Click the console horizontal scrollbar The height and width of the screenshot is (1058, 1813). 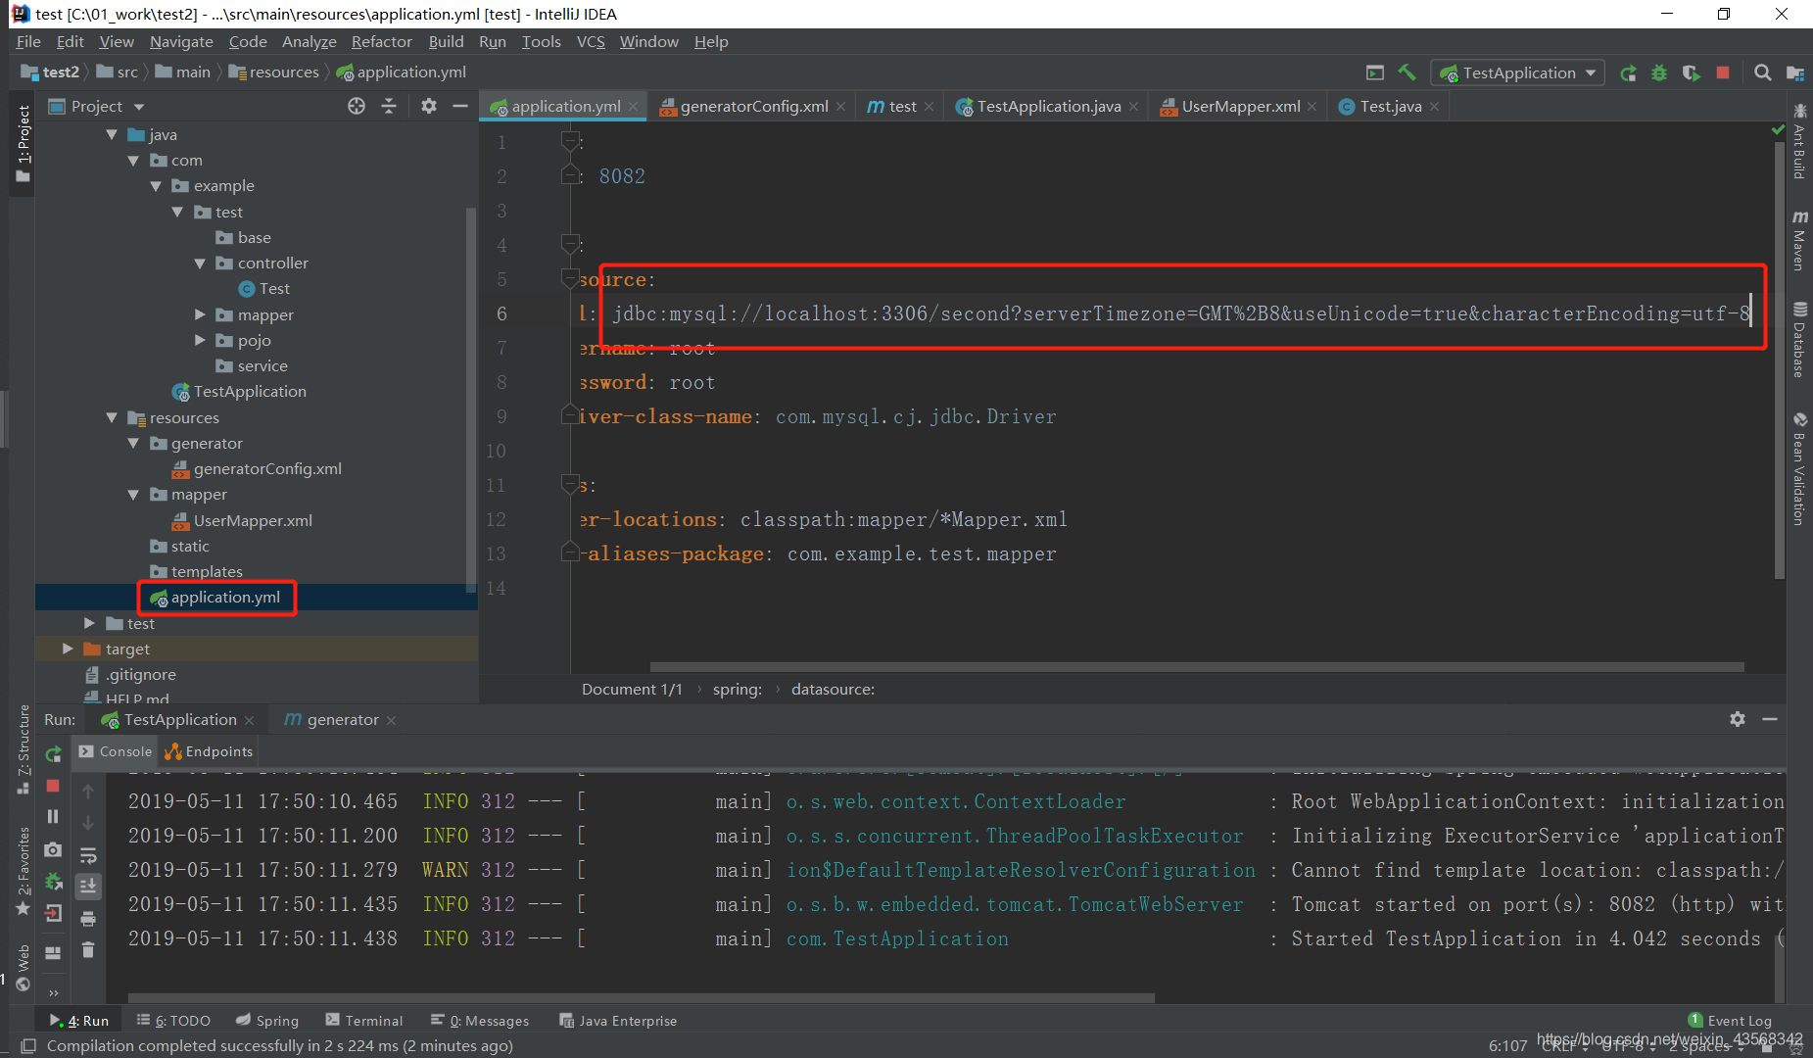coord(642,998)
